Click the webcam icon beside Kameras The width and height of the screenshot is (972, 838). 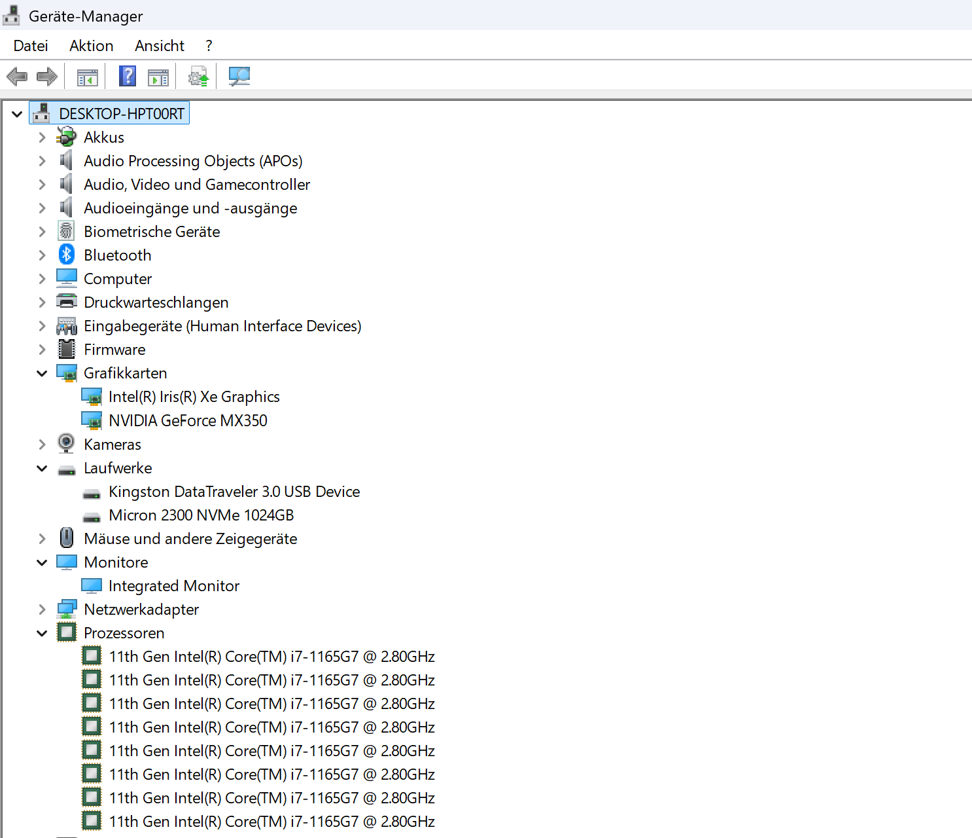coord(66,444)
